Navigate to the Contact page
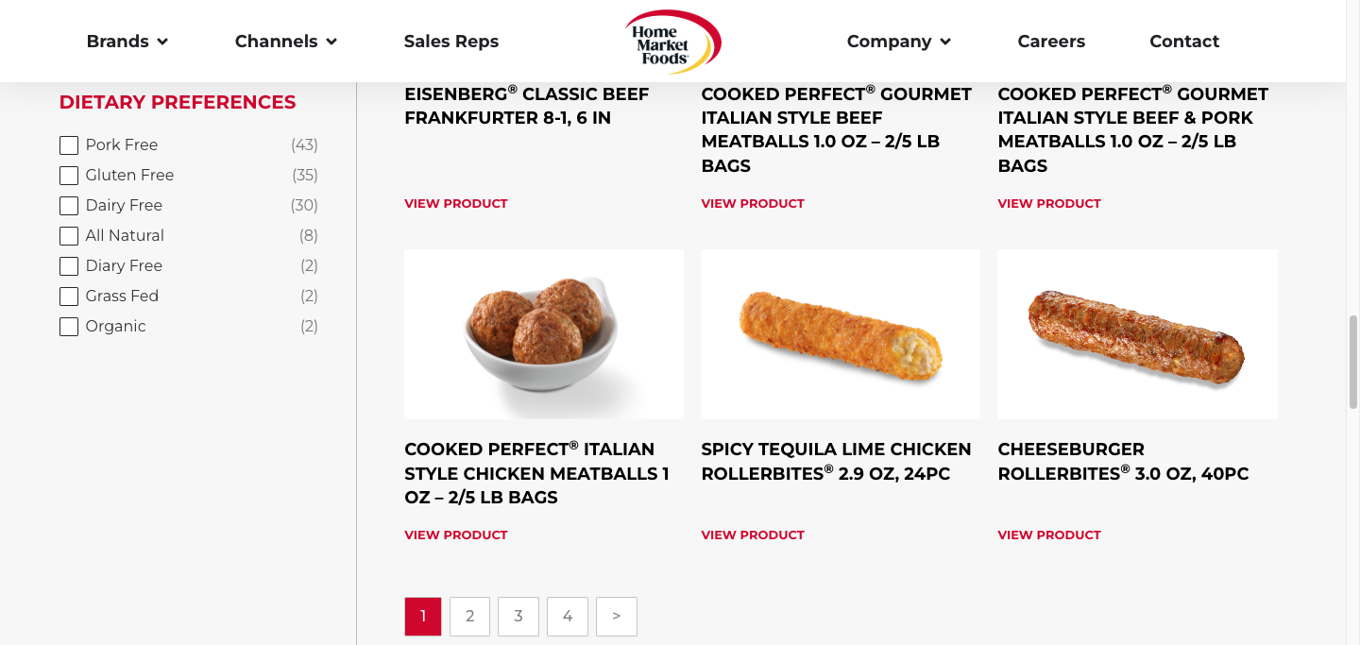The image size is (1360, 645). pyautogui.click(x=1184, y=42)
